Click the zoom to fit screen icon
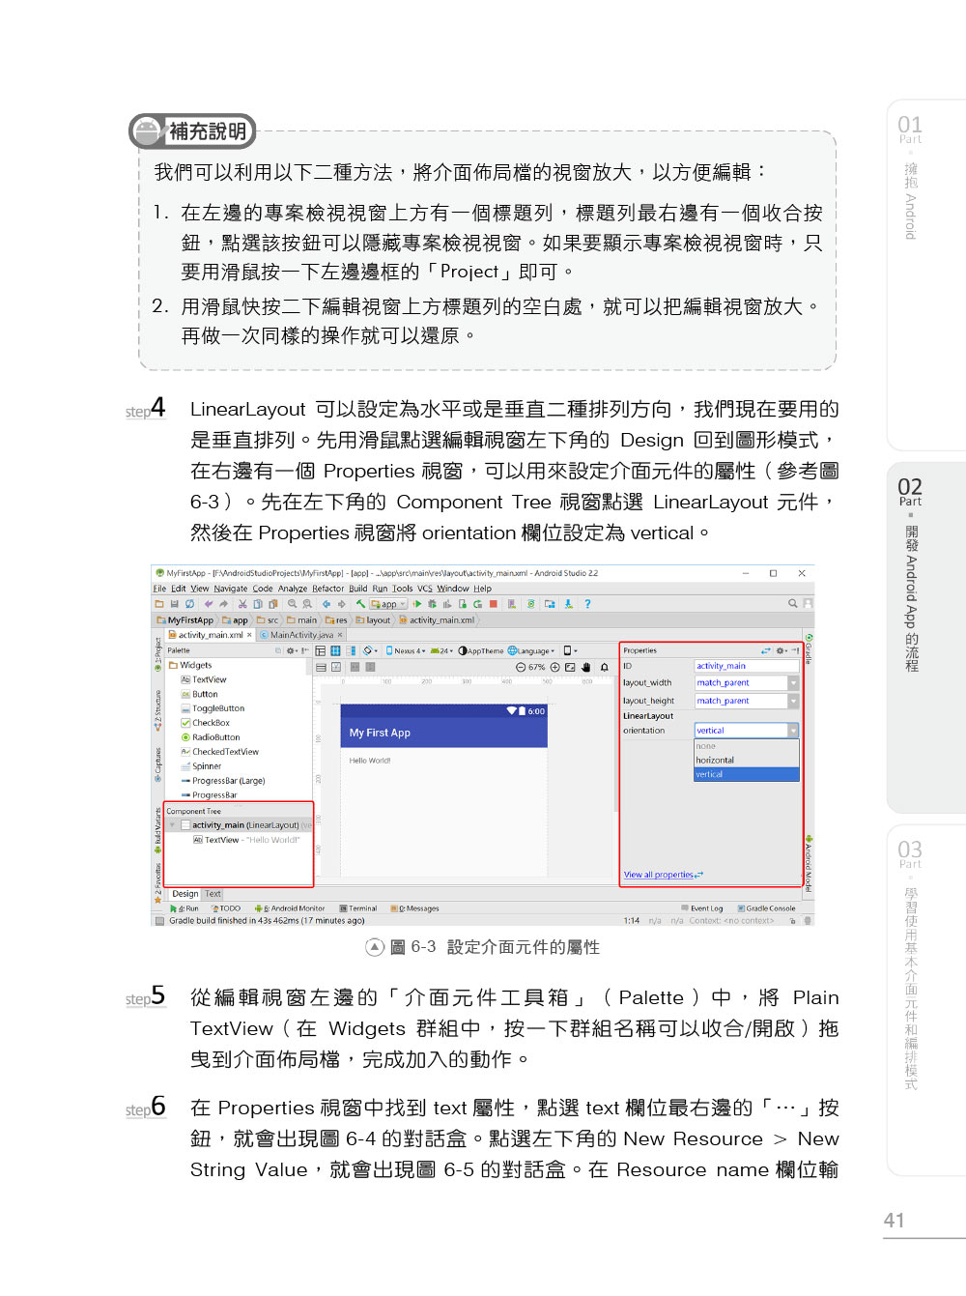The height and width of the screenshot is (1296, 966). [x=570, y=668]
